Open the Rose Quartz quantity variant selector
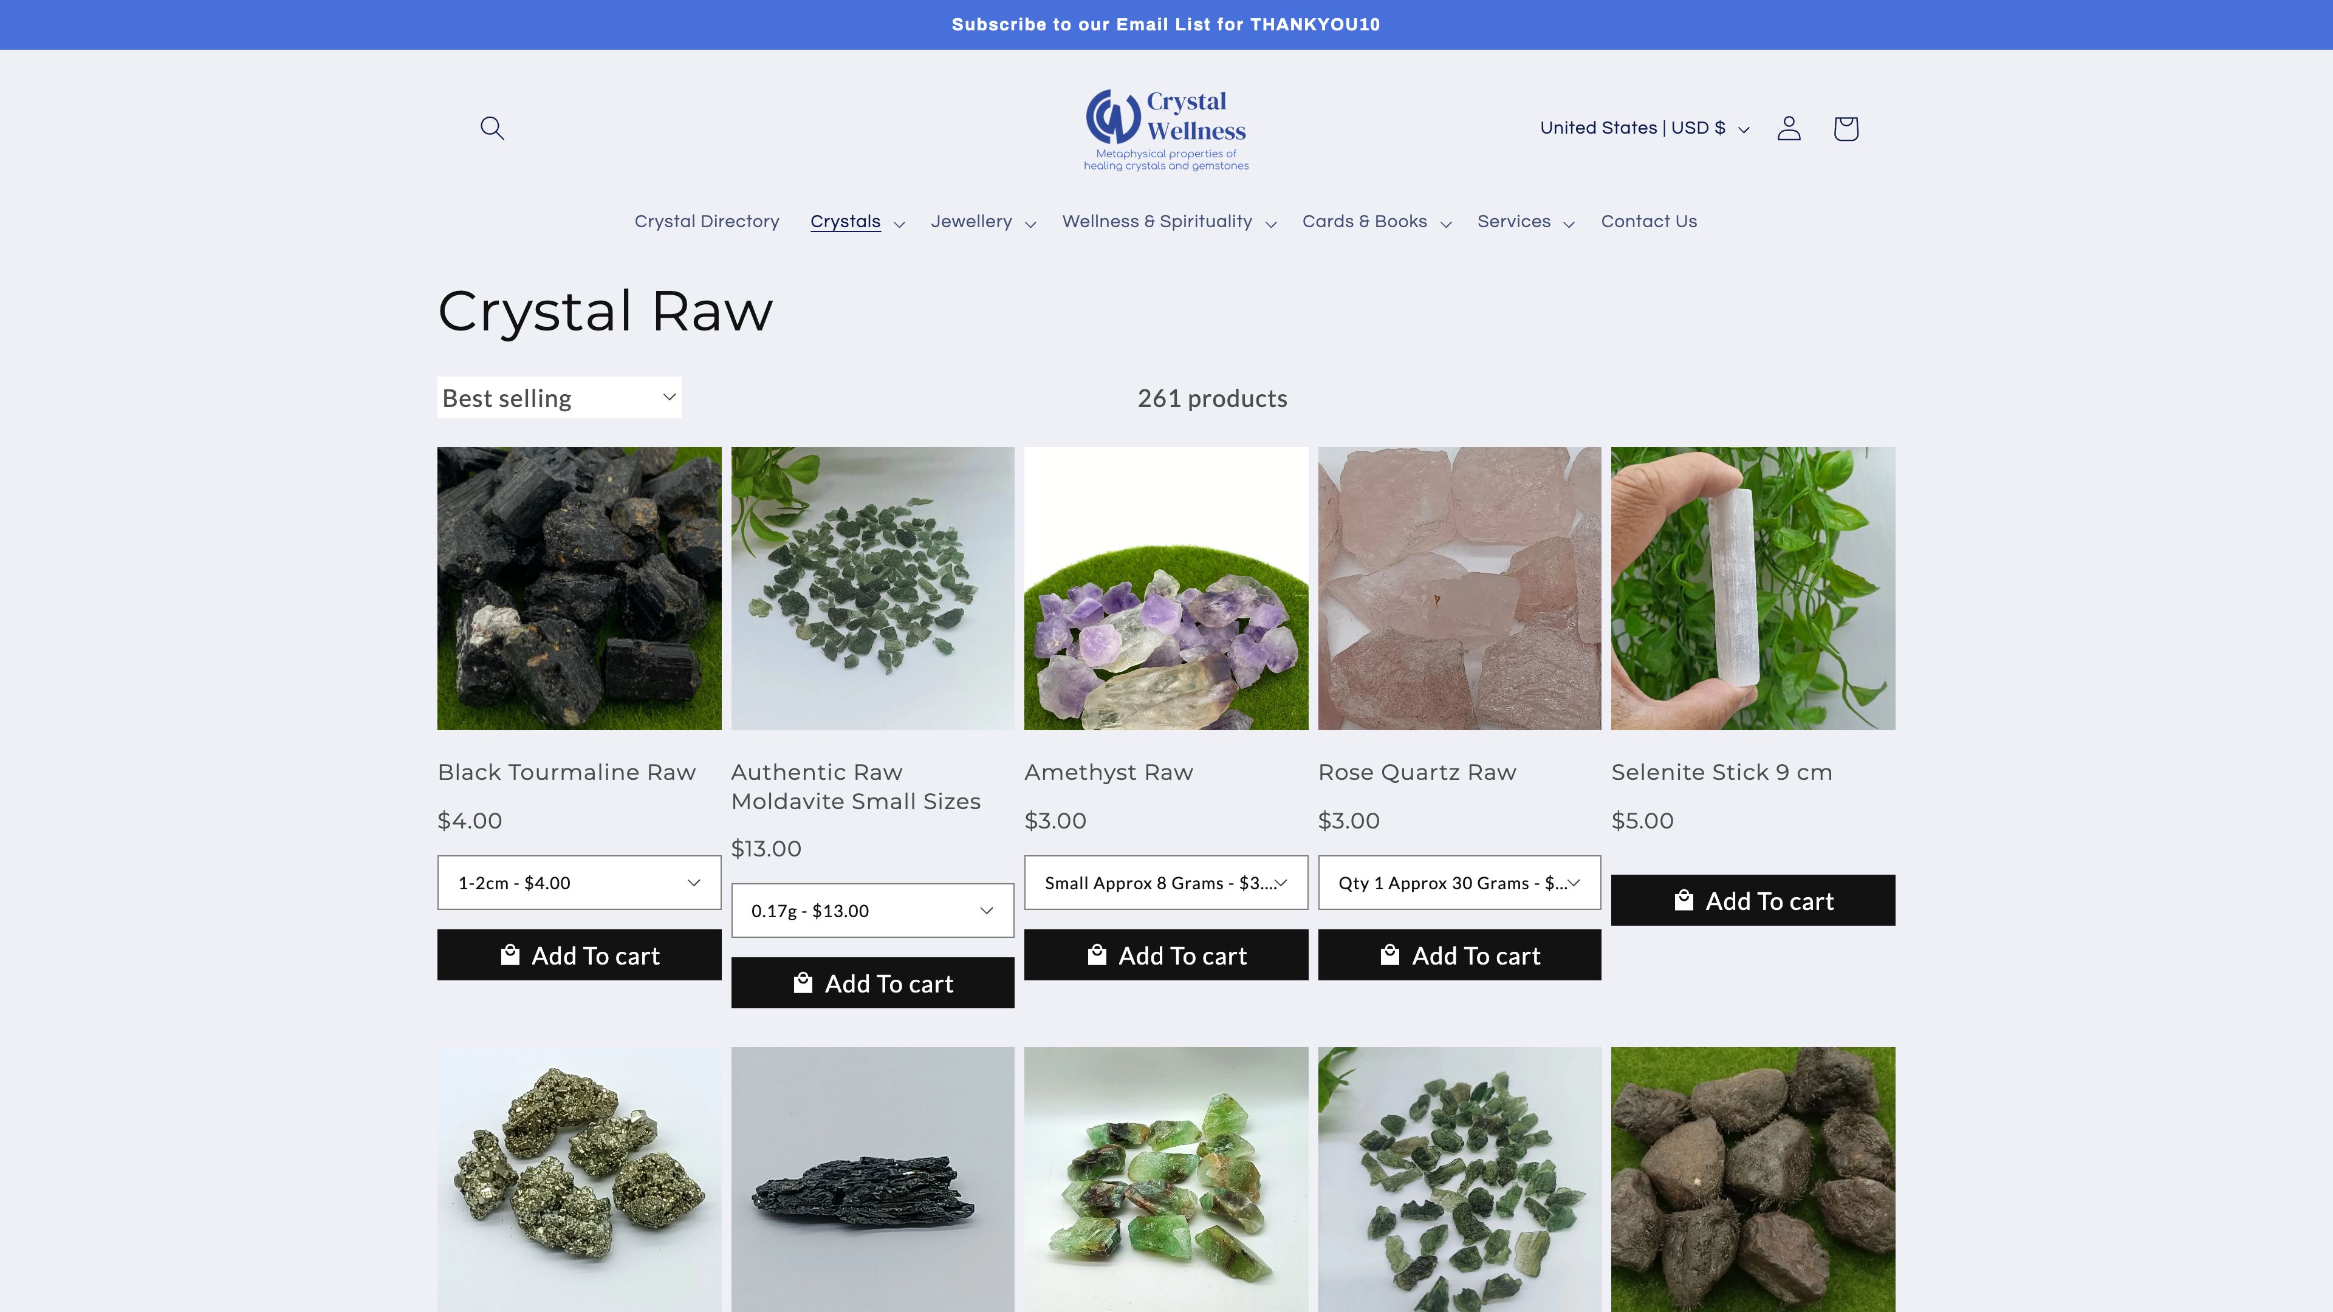Screen dimensions: 2333x1312 tap(1459, 882)
